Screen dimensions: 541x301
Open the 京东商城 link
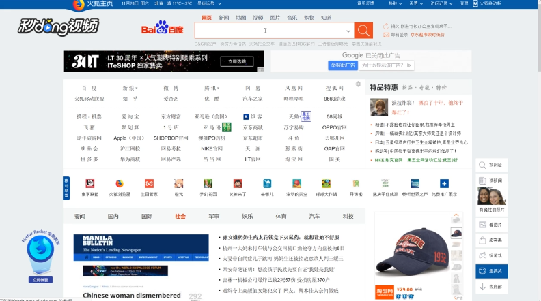point(253,127)
